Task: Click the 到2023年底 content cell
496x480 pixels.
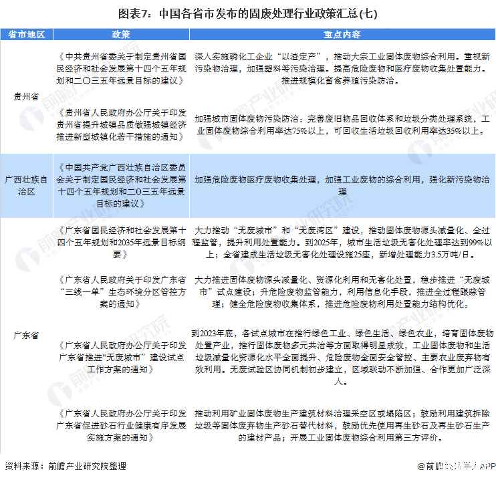Action: click(x=342, y=357)
